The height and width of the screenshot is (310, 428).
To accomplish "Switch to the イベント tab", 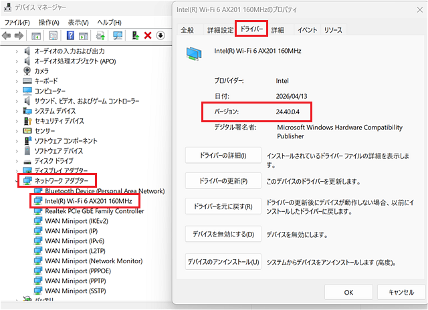I will point(308,30).
